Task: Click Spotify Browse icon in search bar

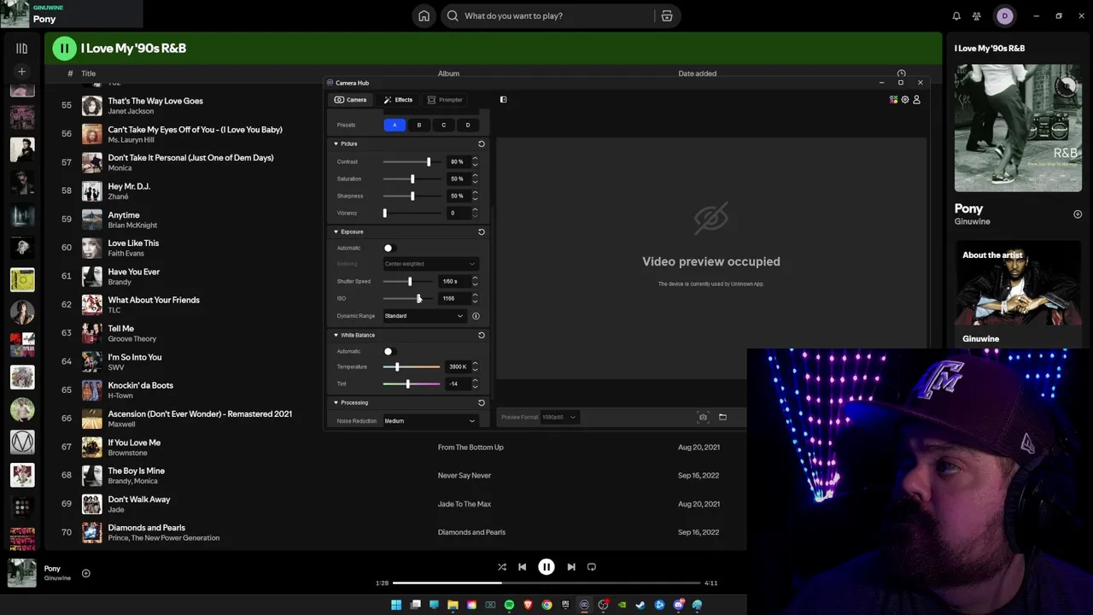Action: tap(667, 15)
